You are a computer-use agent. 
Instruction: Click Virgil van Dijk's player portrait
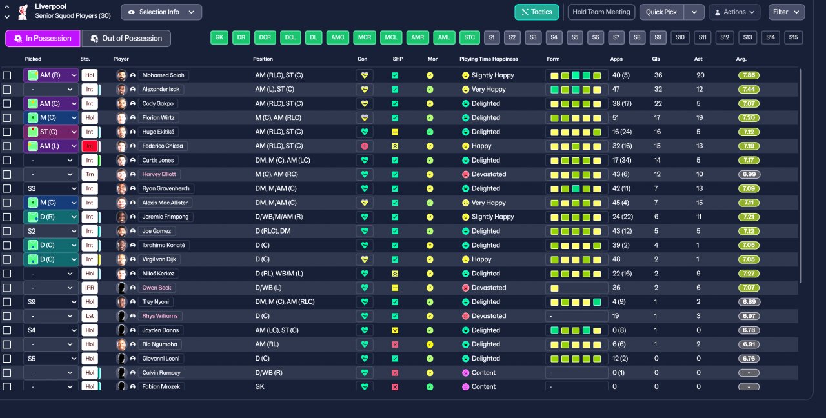click(x=121, y=259)
